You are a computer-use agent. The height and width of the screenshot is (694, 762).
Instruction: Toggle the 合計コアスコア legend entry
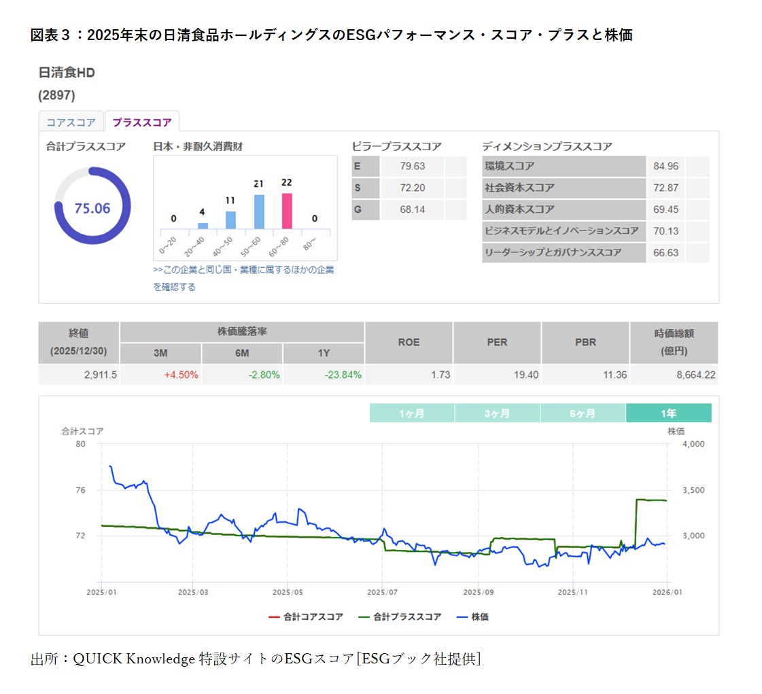pos(313,617)
